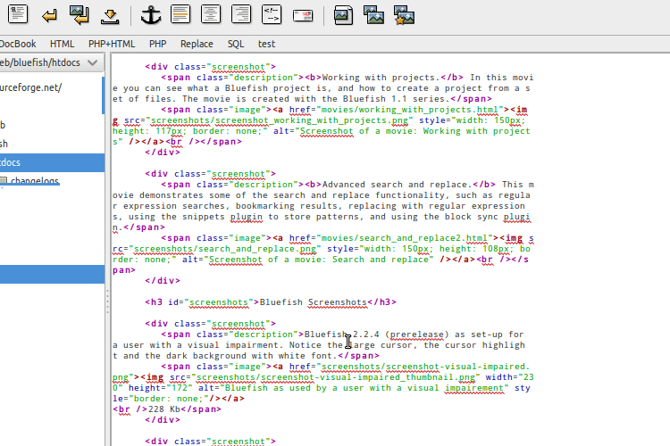
Task: Open the Replace tab
Action: 197,43
